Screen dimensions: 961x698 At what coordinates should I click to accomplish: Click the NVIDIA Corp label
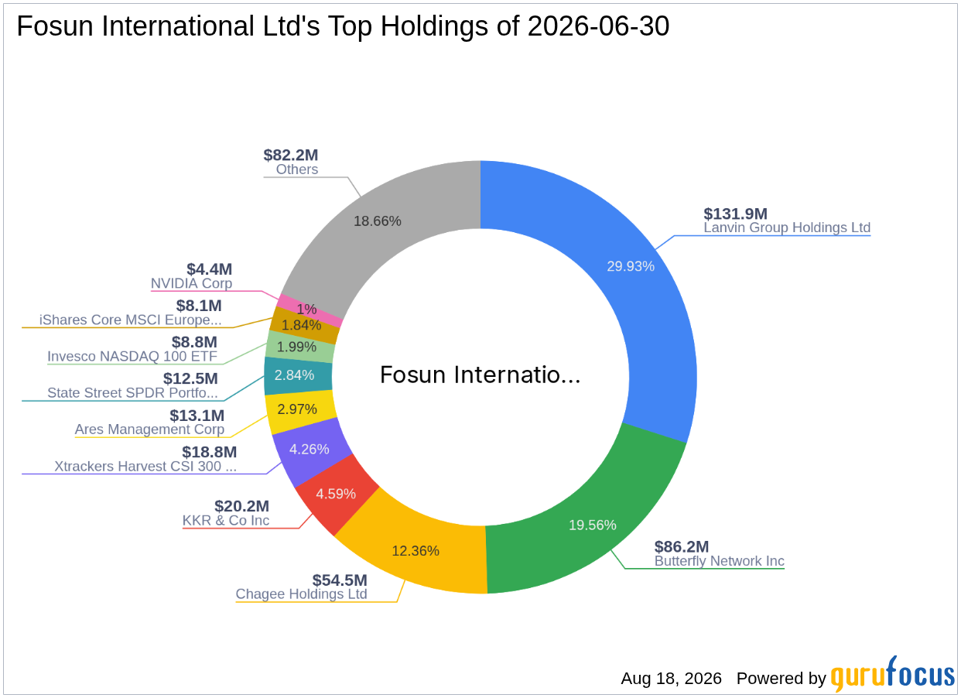tap(191, 284)
